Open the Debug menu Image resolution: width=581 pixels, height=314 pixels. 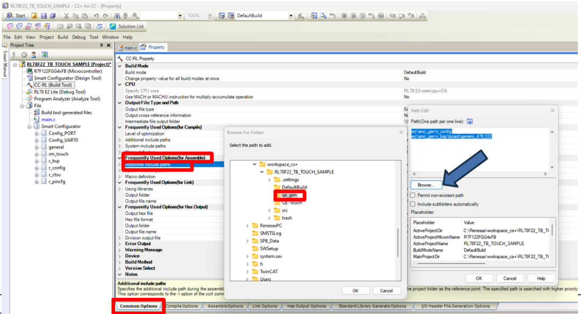coord(79,37)
